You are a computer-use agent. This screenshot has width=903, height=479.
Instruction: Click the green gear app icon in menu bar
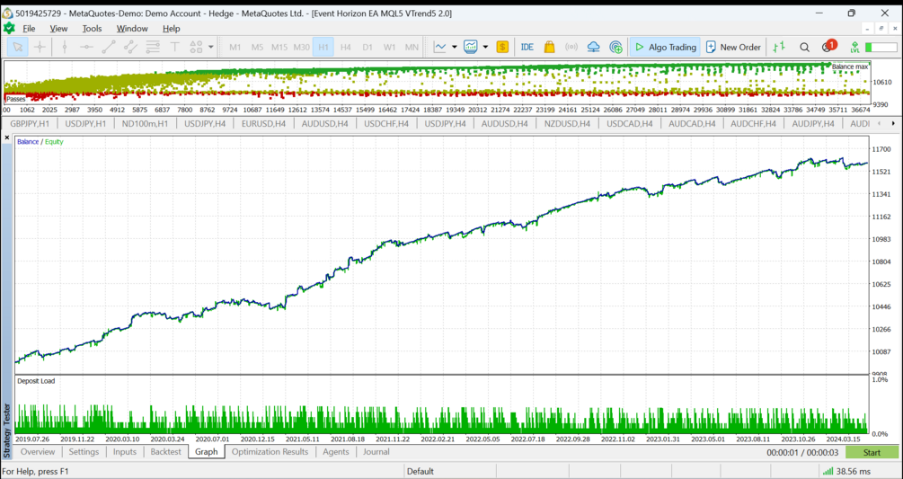pos(9,28)
